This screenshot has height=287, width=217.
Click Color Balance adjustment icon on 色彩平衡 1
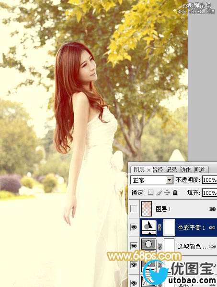click(149, 227)
